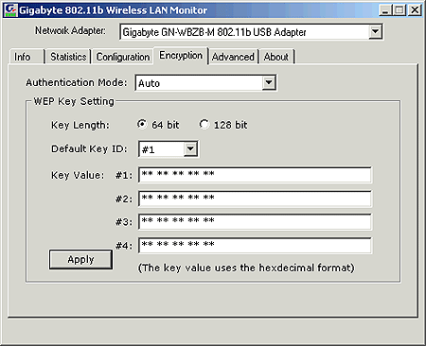Viewport: 426px width, 346px height.
Task: Select the Encryption tab
Action: click(x=181, y=56)
